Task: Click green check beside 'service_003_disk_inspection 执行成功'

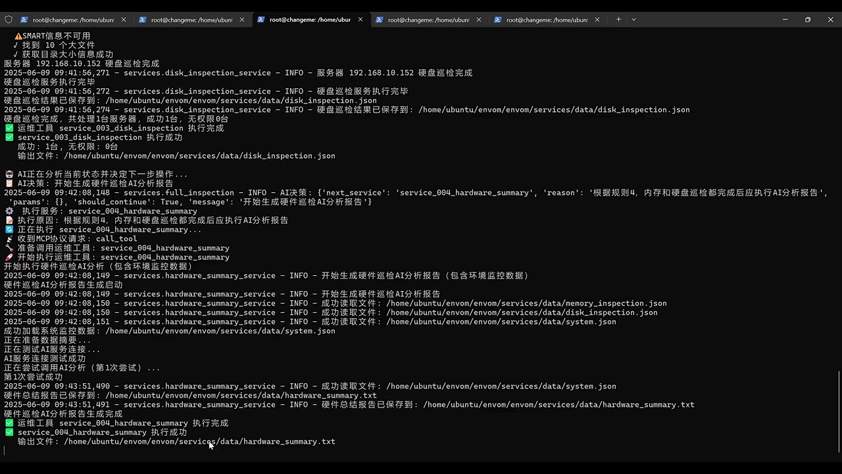Action: (9, 138)
